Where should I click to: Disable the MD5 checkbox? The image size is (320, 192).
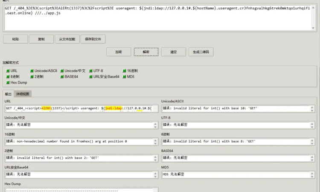[x=124, y=77]
